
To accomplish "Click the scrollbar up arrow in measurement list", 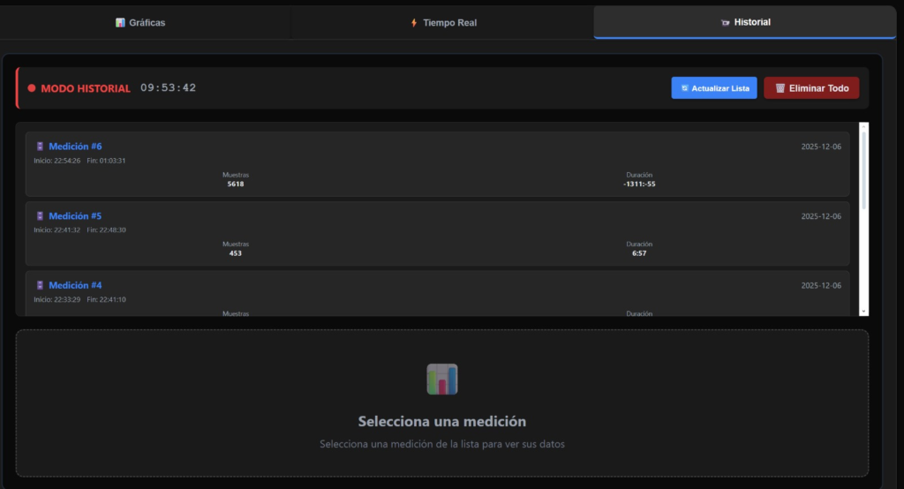I will [x=863, y=127].
